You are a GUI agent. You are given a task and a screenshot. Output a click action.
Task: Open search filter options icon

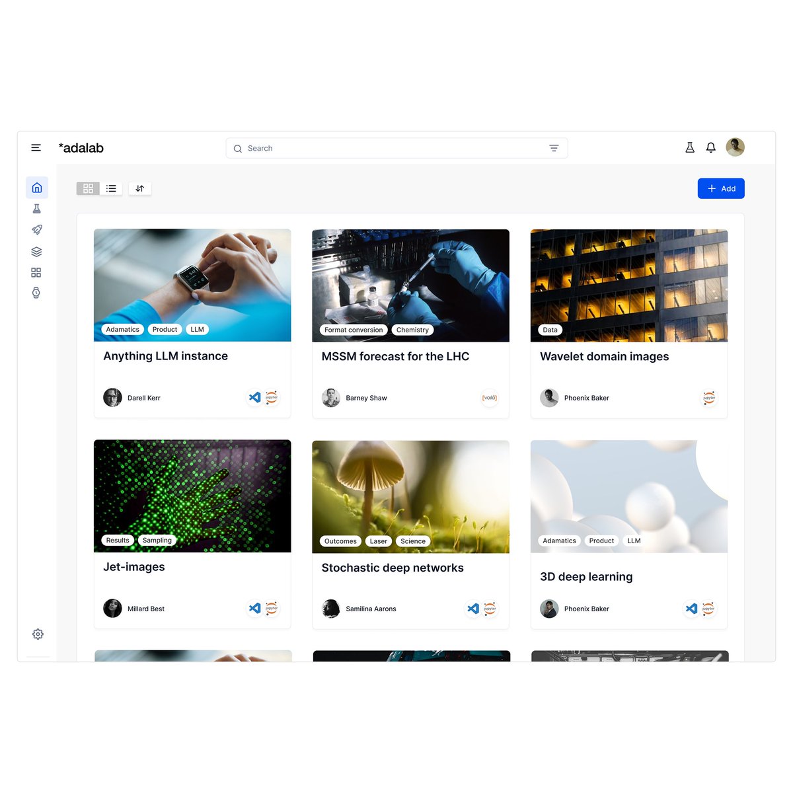coord(554,149)
